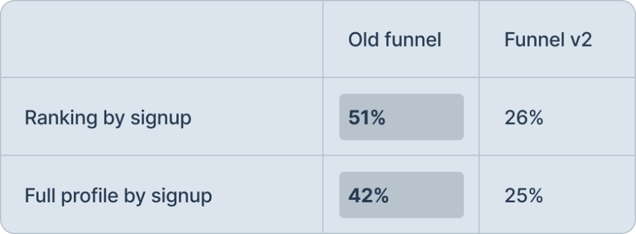Click the word "Ranking" in first row
636x234 pixels.
click(61, 118)
